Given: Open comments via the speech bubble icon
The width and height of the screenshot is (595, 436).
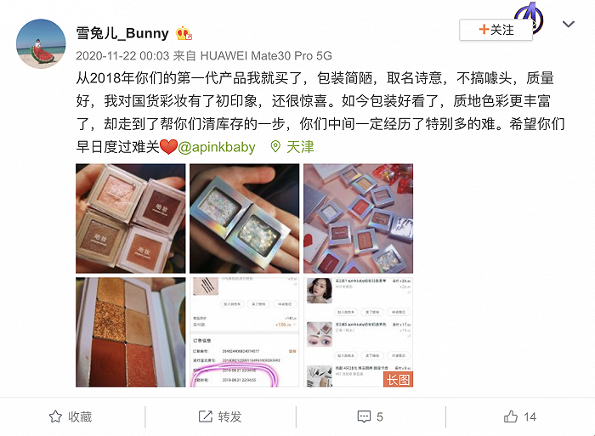Looking at the screenshot, I should [364, 416].
